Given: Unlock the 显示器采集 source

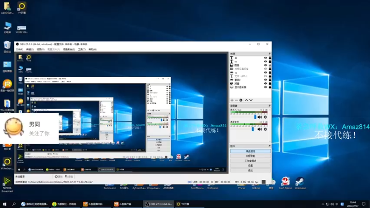Looking at the screenshot, I should [270, 87].
